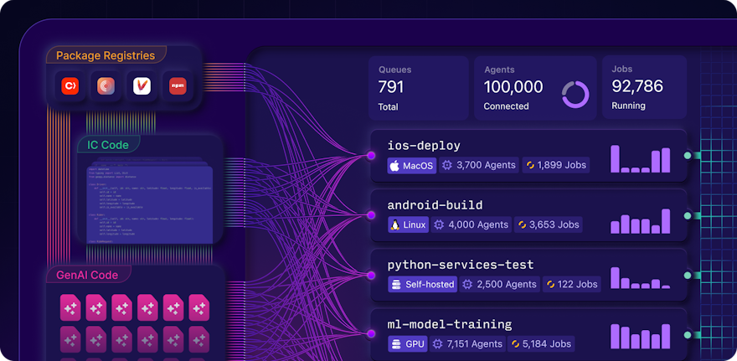Viewport: 737px width, 361px height.
Task: Click the 'Running' label under Jobs
Action: click(628, 106)
